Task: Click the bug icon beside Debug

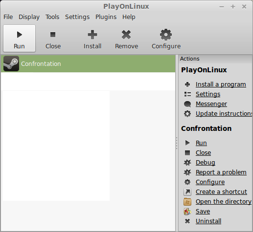Action: (x=187, y=163)
